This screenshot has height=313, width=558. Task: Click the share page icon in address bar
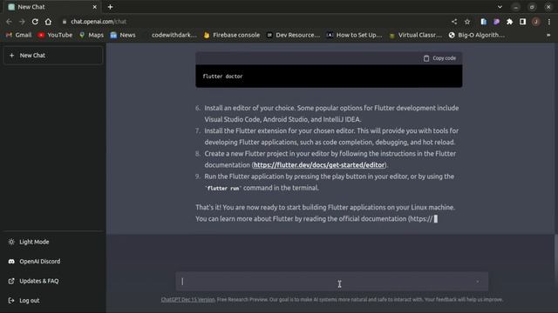454,22
